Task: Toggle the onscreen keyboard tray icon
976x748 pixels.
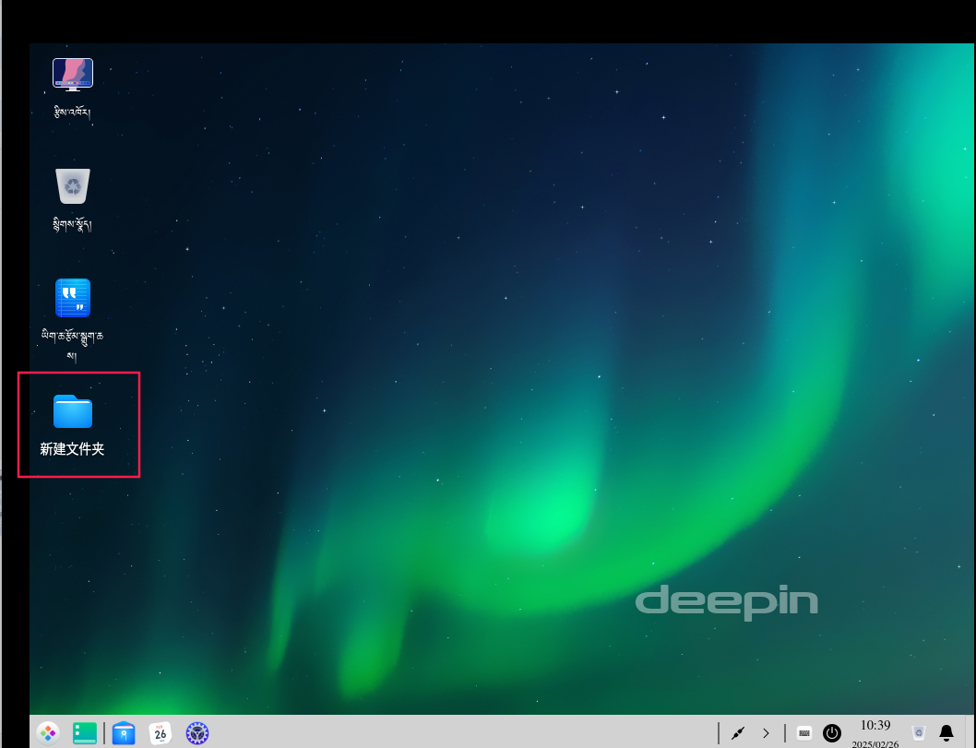Action: tap(804, 733)
